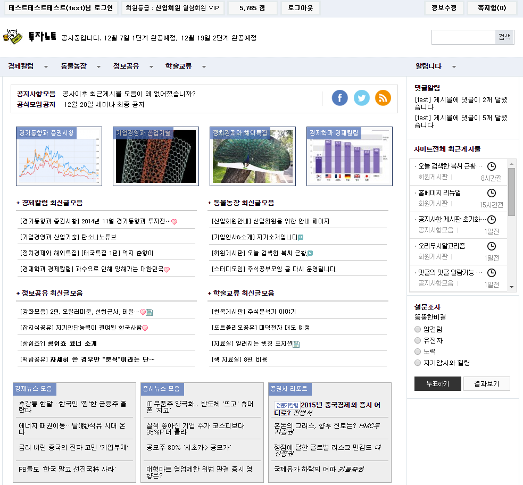Select 자기암시와 힐링 poll option
The image size is (523, 485).
[418, 363]
